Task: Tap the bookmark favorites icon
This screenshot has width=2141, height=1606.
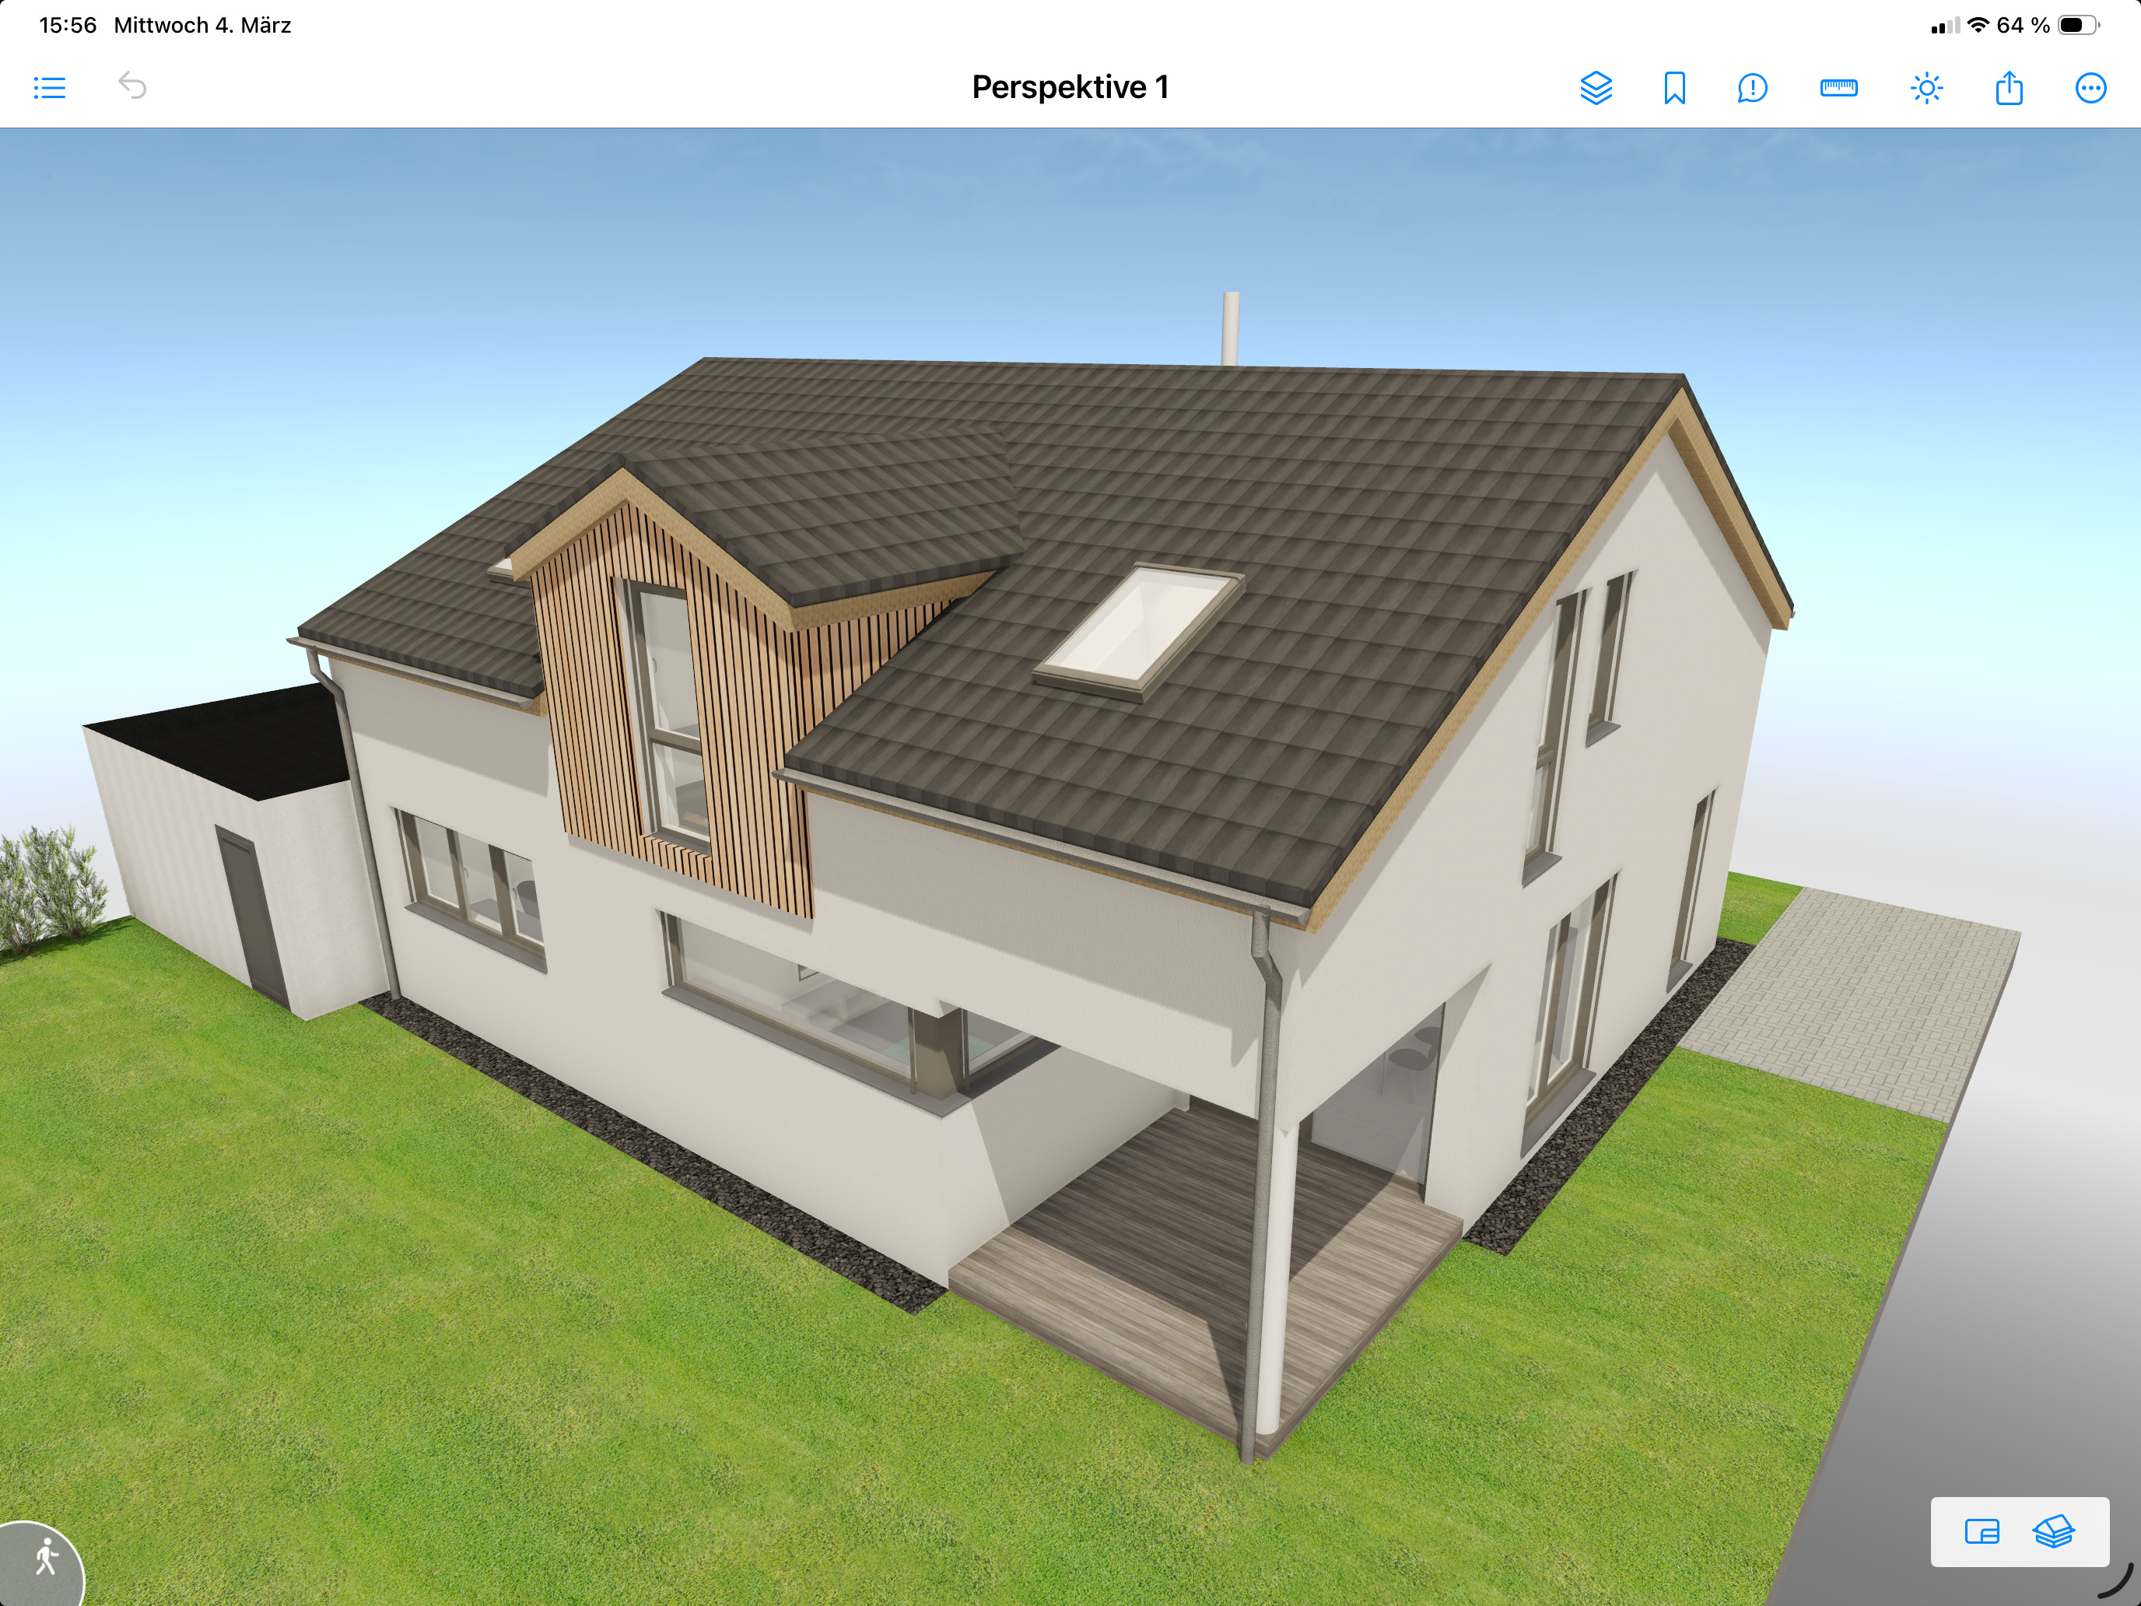Action: pyautogui.click(x=1674, y=88)
